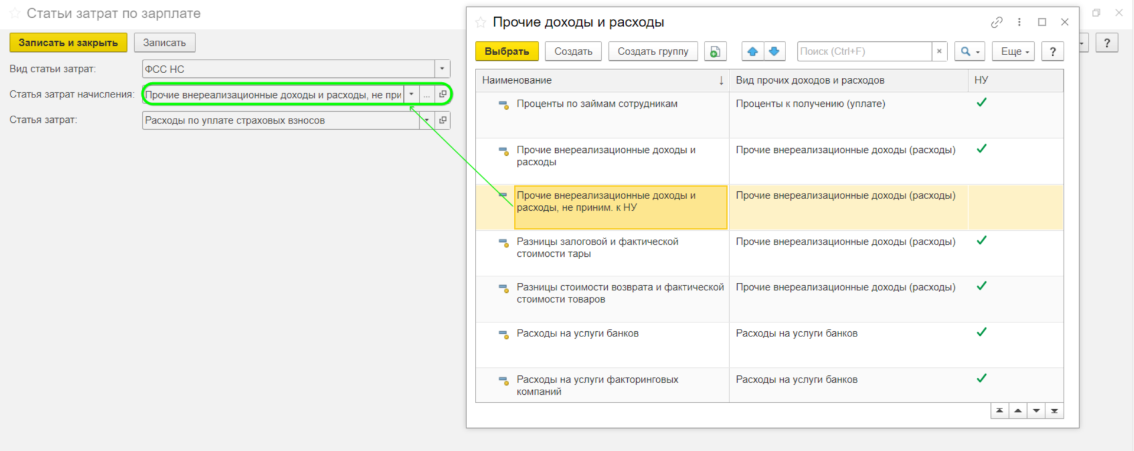Screen dimensions: 1134x451
Task: Open the Статья затрат item with its open icon
Action: pyautogui.click(x=442, y=120)
